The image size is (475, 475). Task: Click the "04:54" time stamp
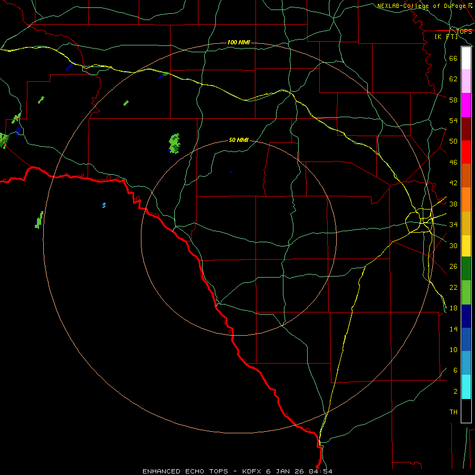point(320,471)
